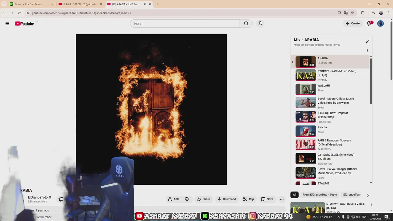Install app icon in address bar

tap(339, 13)
